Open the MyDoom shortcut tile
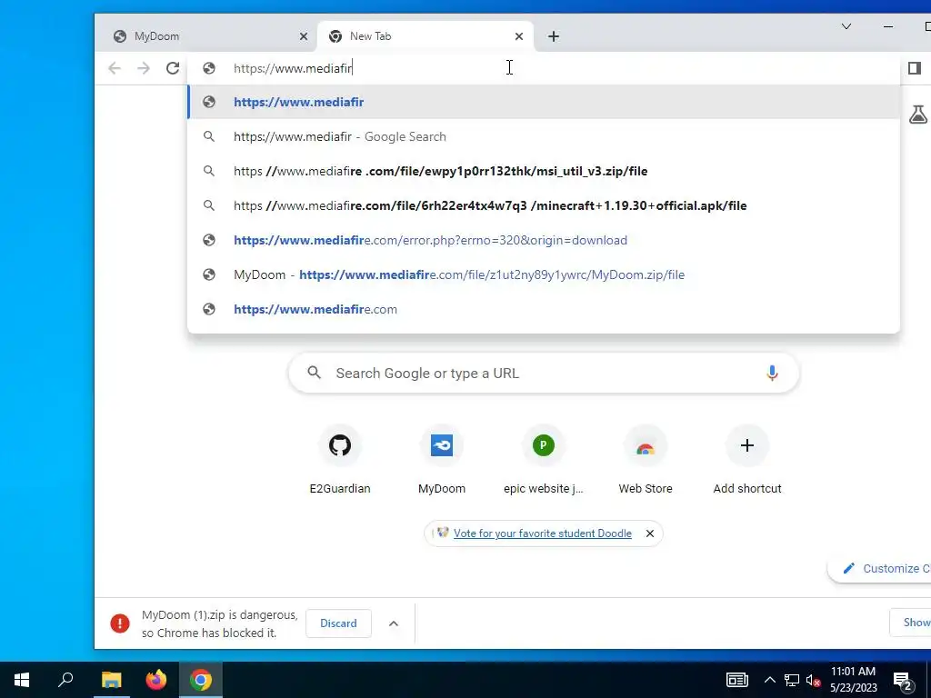This screenshot has width=931, height=698. [x=442, y=461]
